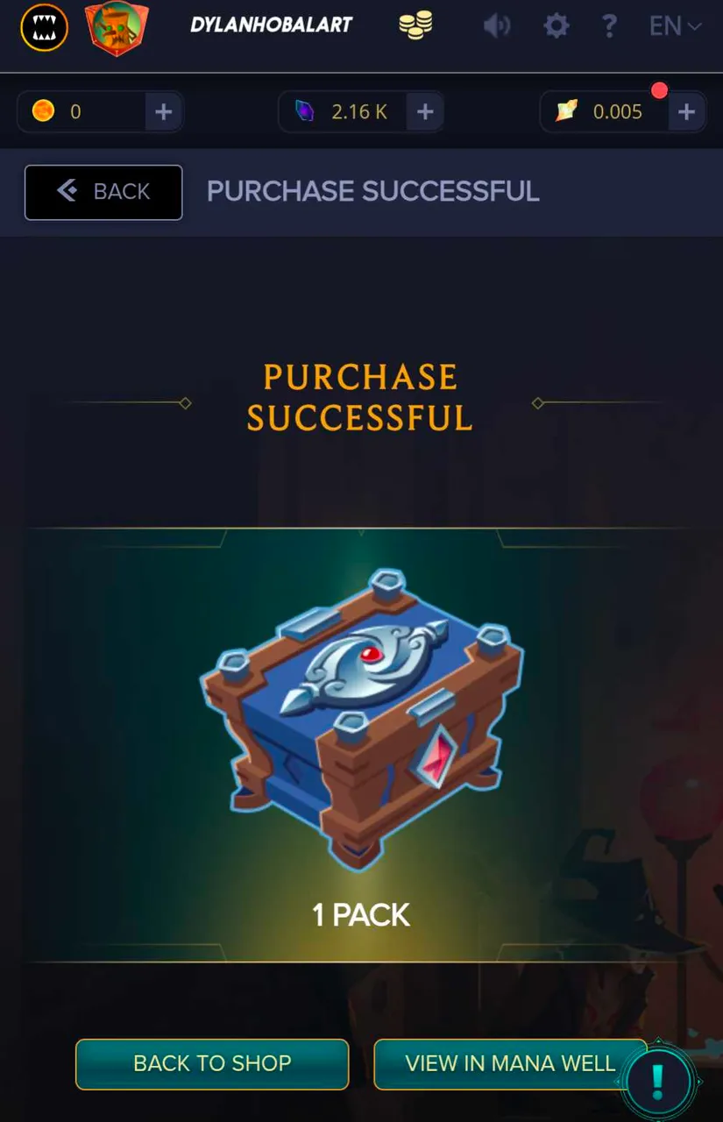This screenshot has height=1122, width=723.
Task: Click the gold coins stack icon
Action: click(415, 25)
